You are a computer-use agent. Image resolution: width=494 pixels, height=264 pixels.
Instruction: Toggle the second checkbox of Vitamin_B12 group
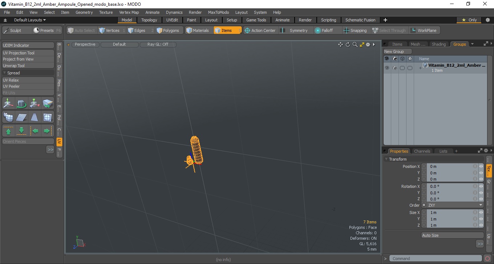coord(410,68)
